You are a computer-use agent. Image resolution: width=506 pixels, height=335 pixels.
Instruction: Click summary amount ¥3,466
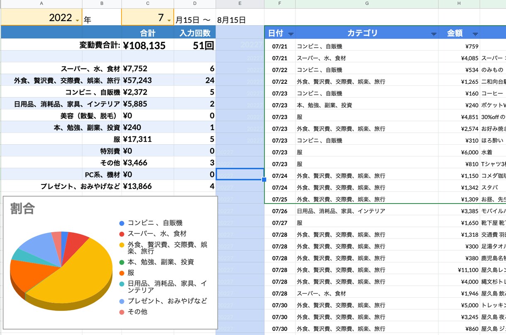pos(148,162)
